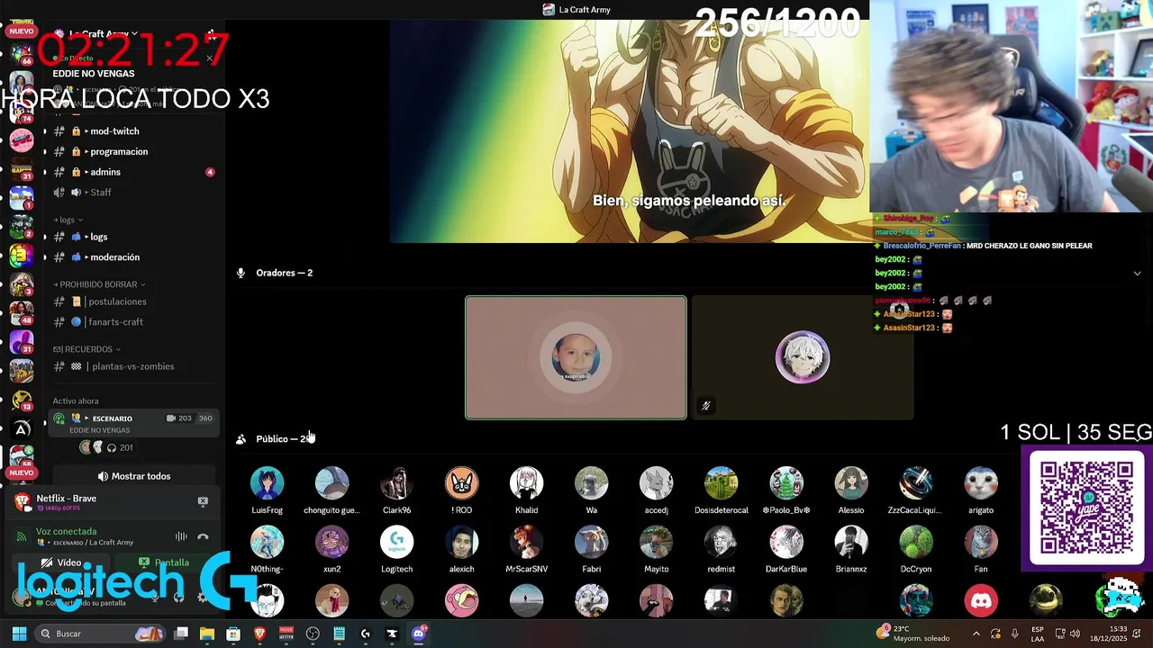The height and width of the screenshot is (648, 1153).
Task: Open redmist's audience avatar
Action: [721, 543]
